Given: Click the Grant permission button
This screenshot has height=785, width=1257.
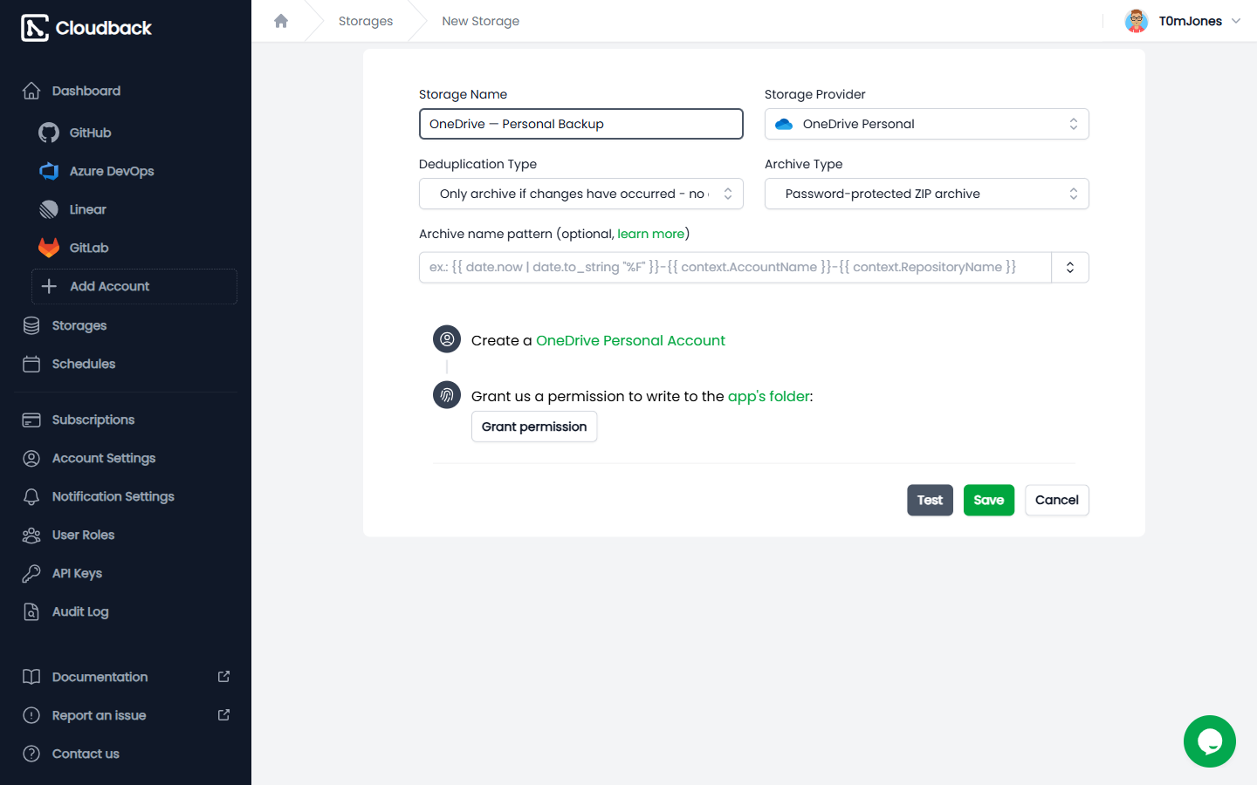Looking at the screenshot, I should (x=534, y=427).
